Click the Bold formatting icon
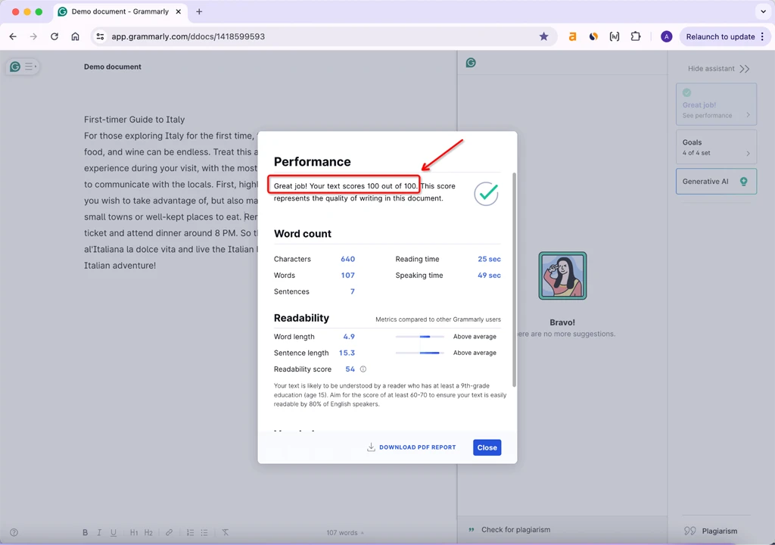775x545 pixels. [86, 533]
